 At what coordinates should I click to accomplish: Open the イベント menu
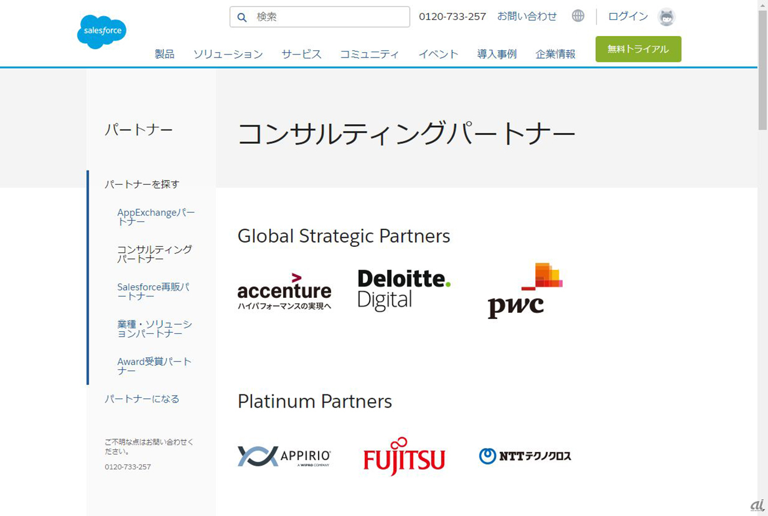point(439,54)
